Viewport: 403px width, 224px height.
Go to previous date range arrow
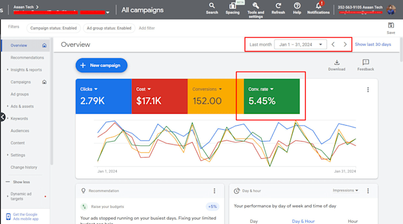click(333, 44)
